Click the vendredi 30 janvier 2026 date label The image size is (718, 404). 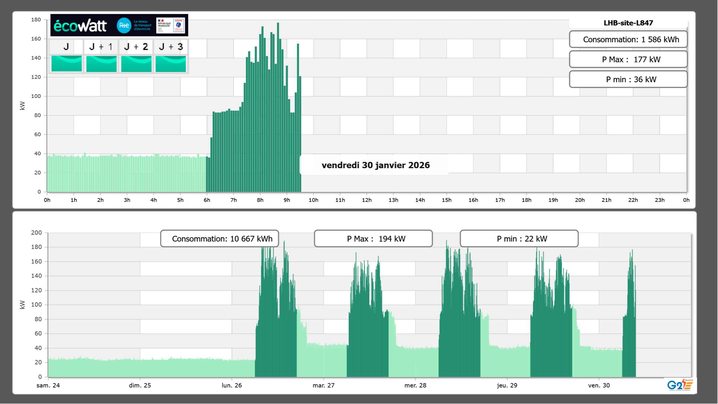[375, 165]
